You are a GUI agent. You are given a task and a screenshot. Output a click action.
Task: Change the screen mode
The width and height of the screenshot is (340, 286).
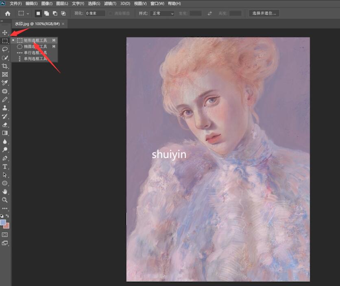pos(5,243)
